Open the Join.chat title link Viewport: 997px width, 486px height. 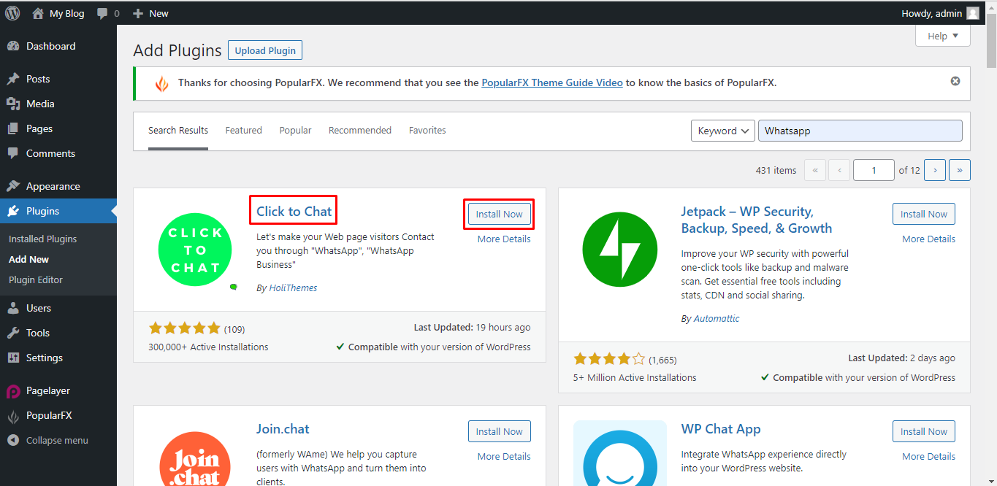283,429
